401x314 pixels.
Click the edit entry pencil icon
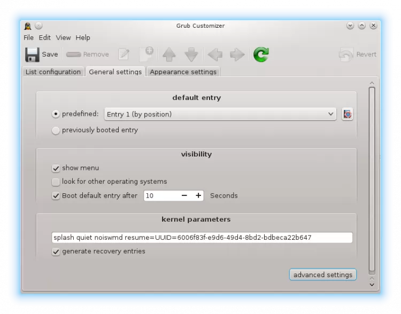(124, 54)
